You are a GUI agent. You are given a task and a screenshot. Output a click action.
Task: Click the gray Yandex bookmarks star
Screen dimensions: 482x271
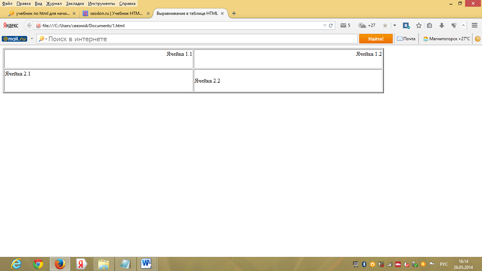[385, 25]
